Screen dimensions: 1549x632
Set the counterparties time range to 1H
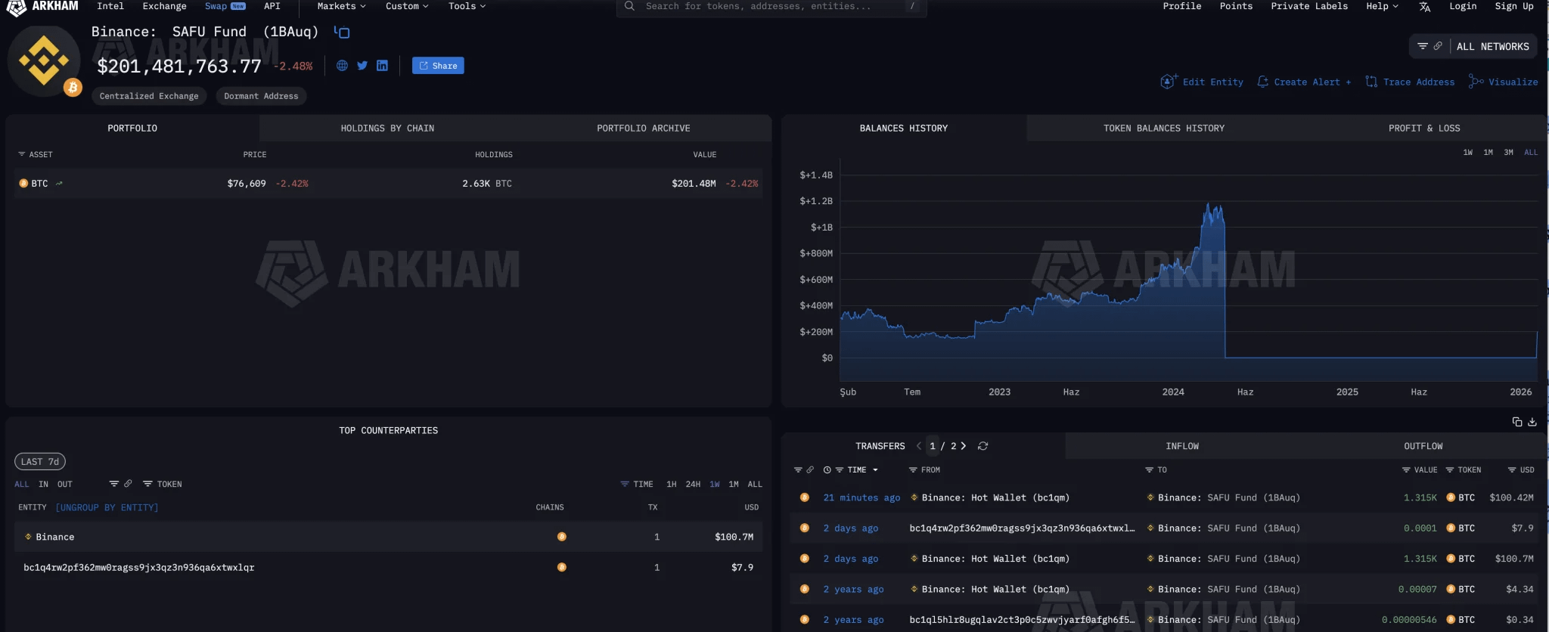[x=672, y=485]
